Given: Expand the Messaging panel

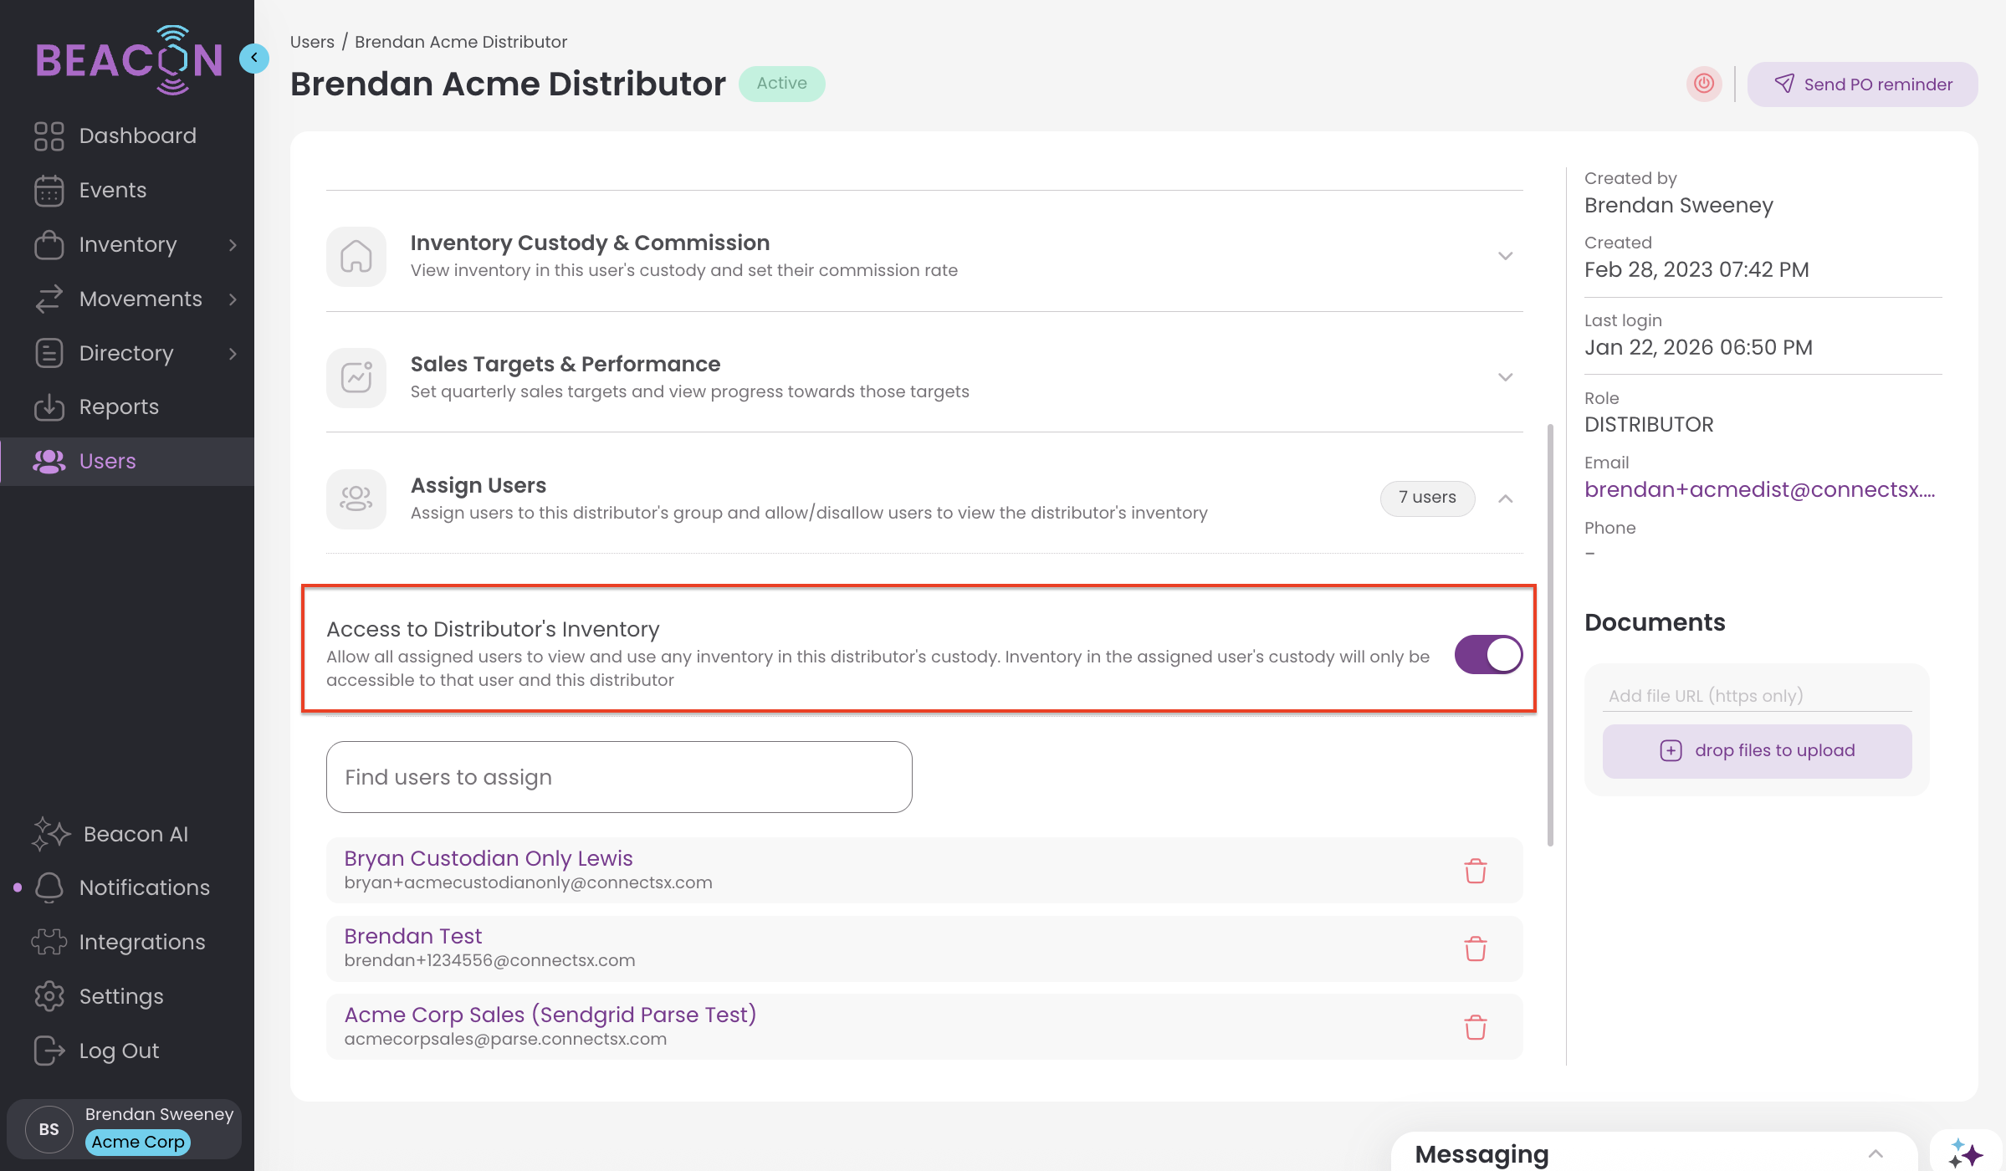Looking at the screenshot, I should click(x=1876, y=1153).
